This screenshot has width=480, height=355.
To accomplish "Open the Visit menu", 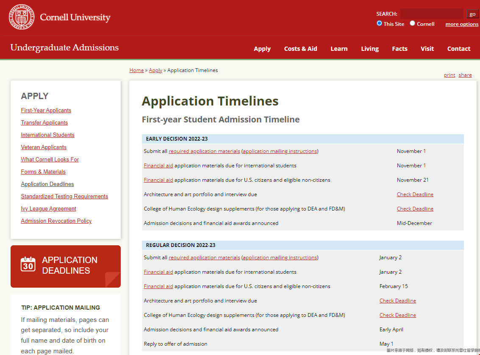I will 427,49.
